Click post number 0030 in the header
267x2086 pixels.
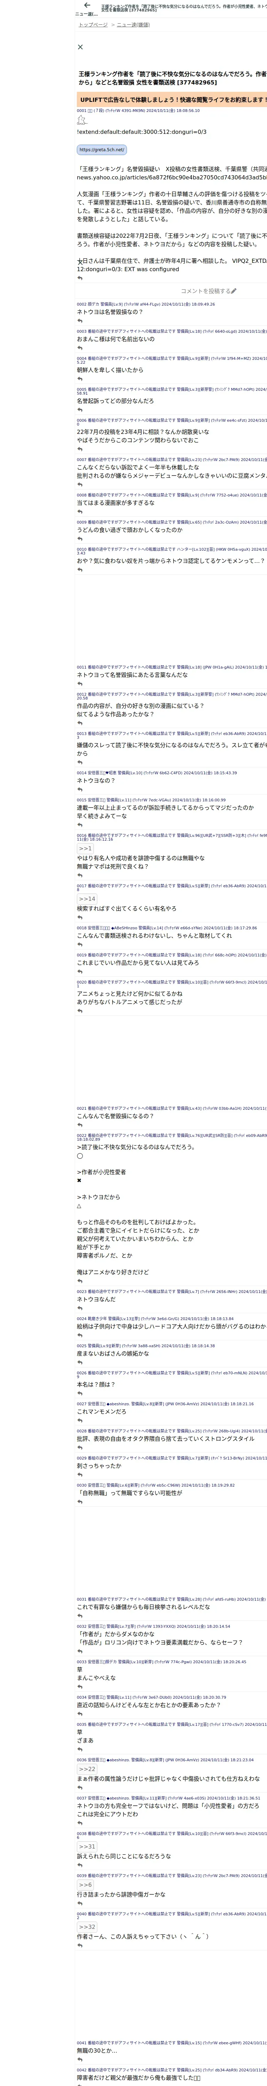(82, 1485)
